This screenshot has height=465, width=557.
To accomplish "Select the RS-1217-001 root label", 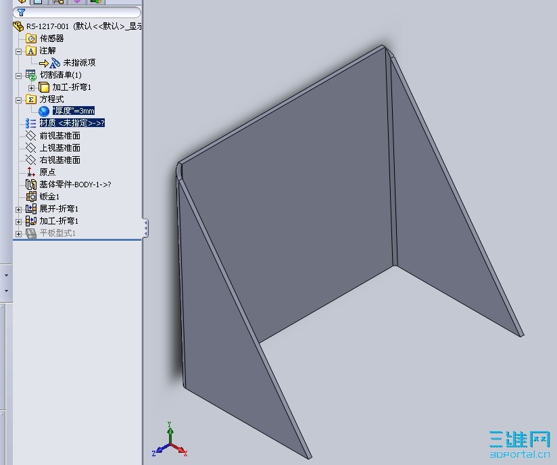I will [x=84, y=26].
